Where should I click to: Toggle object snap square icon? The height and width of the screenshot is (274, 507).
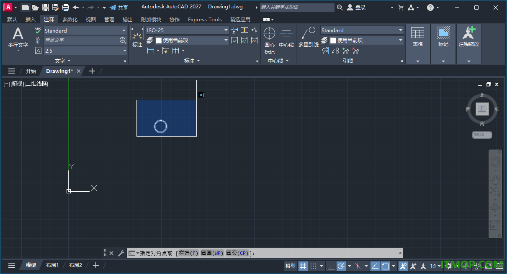point(386,266)
